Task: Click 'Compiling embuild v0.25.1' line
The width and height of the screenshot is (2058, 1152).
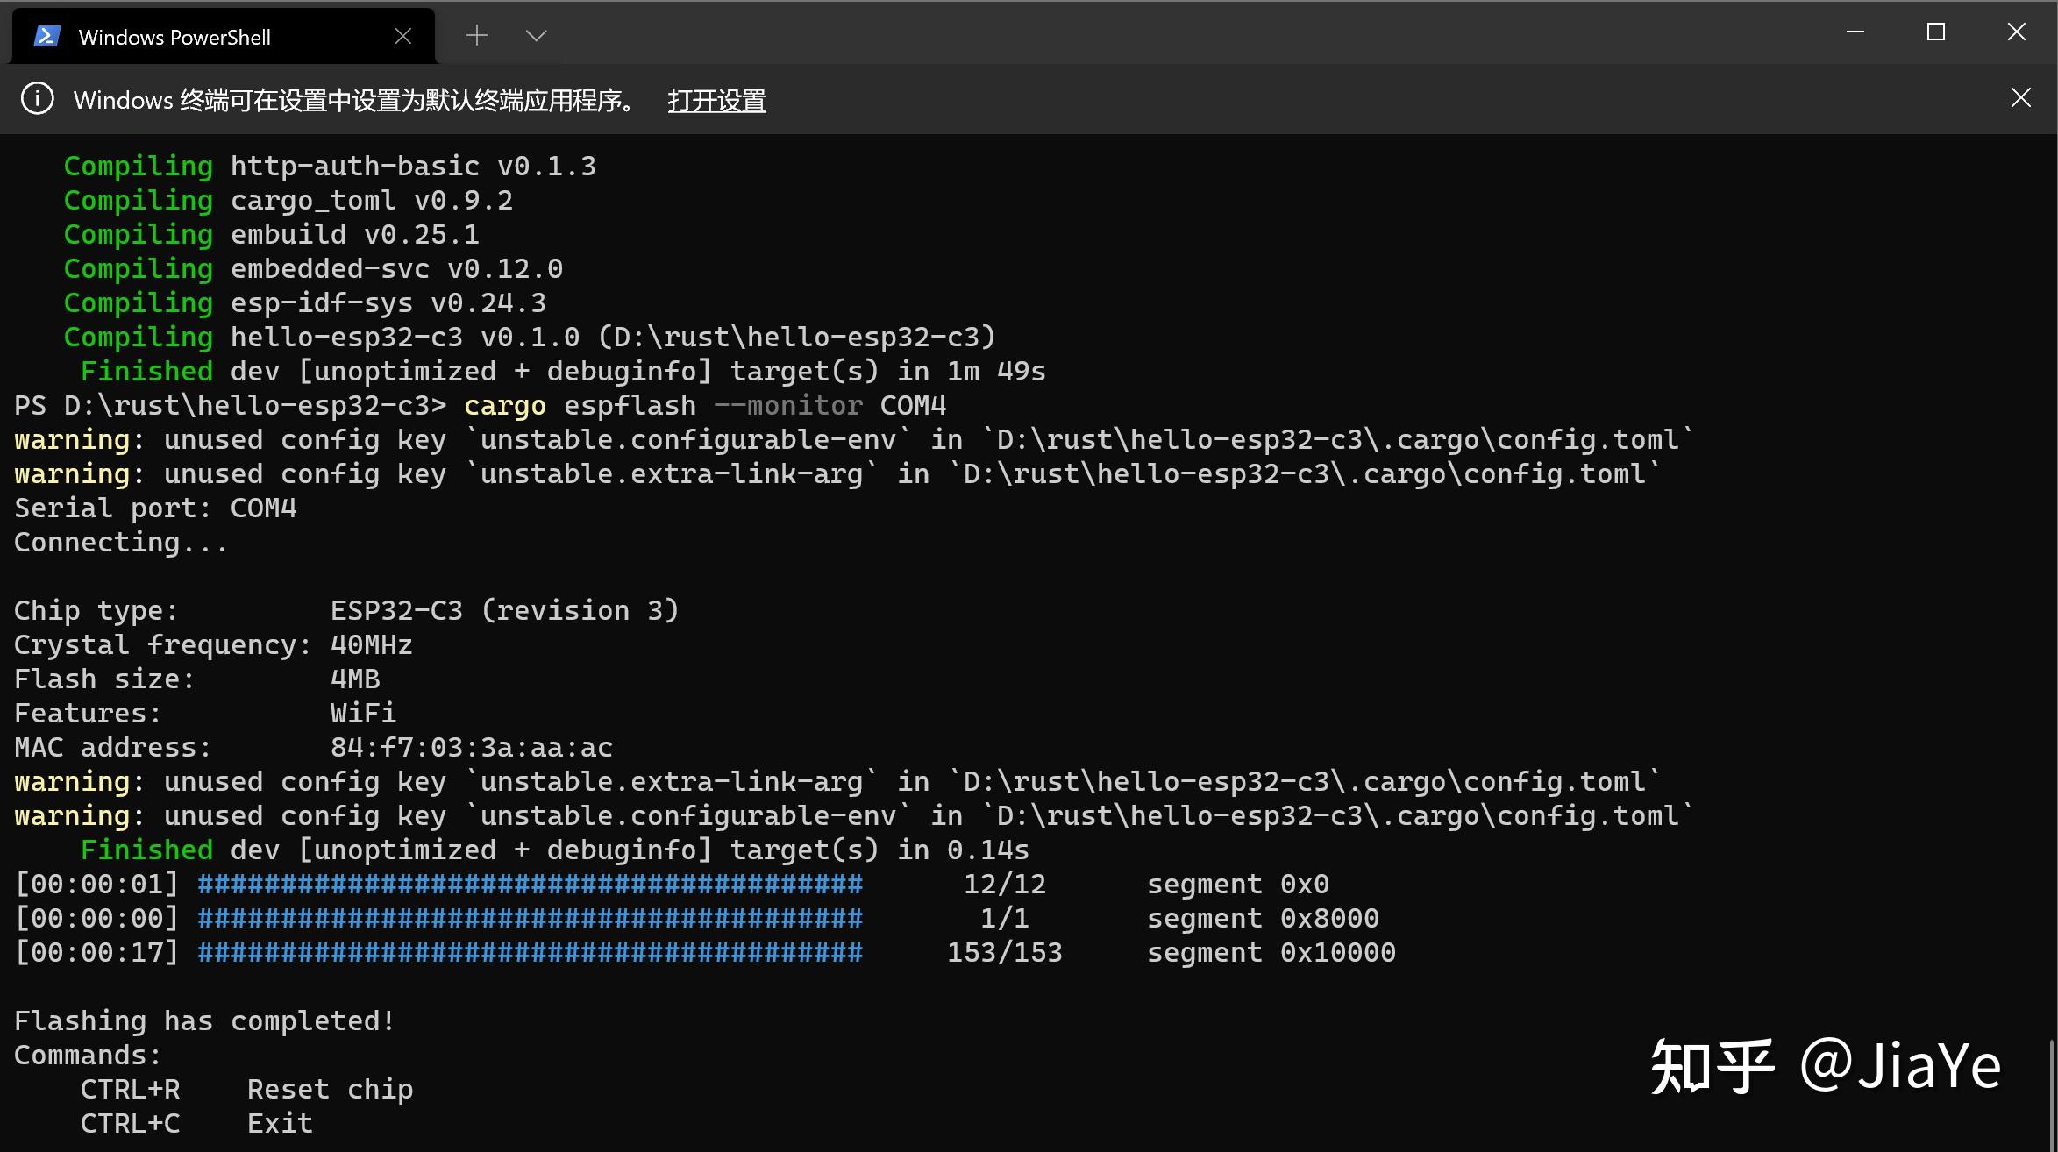Action: coord(272,234)
